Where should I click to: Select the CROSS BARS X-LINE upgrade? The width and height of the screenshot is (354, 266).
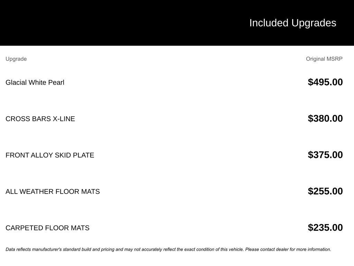[x=40, y=119]
